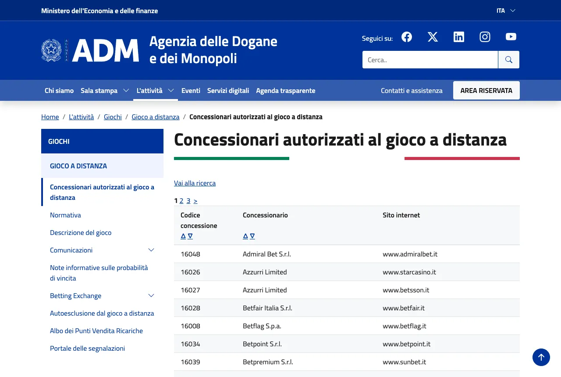Open the Servizi digitali menu item
This screenshot has height=377, width=561.
coord(228,90)
